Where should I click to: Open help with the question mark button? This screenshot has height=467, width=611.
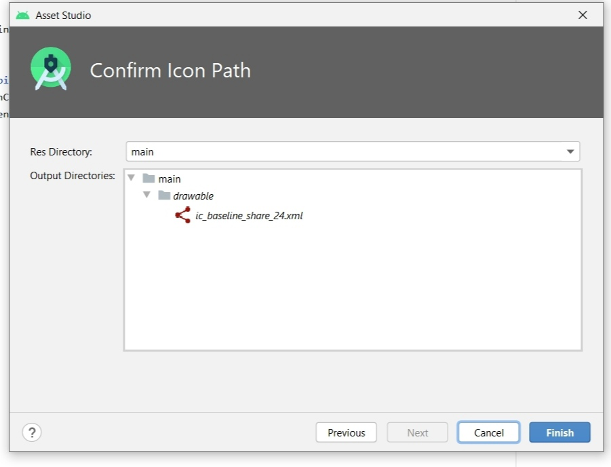coord(32,432)
